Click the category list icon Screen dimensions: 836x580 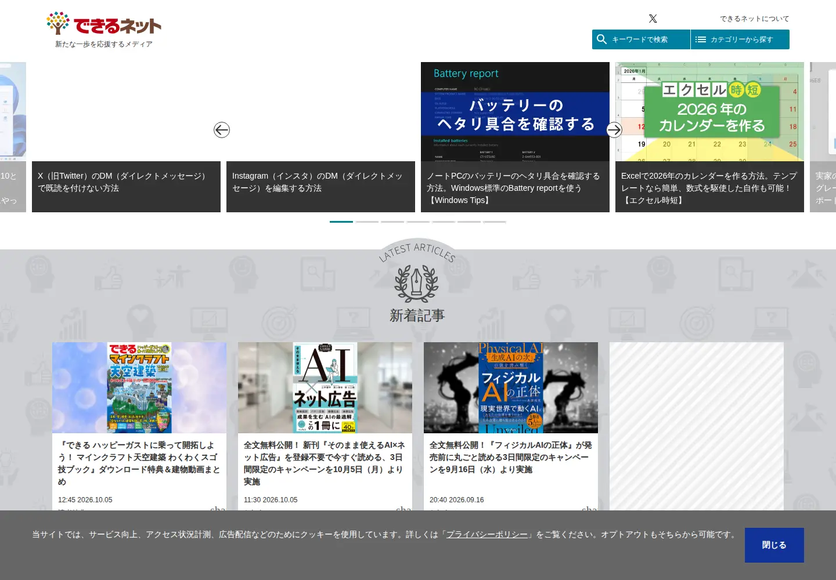click(701, 39)
